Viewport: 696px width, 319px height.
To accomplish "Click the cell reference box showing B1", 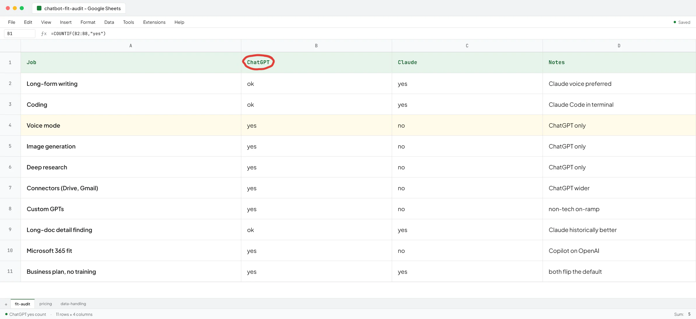I will [x=20, y=34].
